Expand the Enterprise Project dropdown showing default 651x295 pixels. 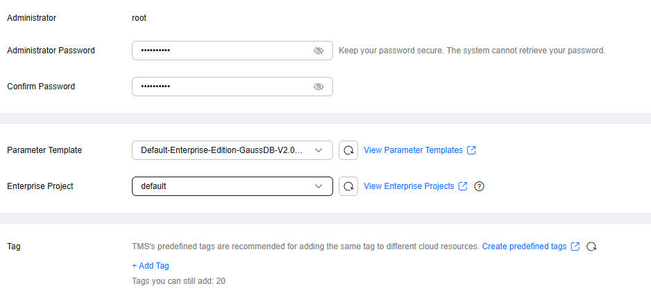coord(232,186)
